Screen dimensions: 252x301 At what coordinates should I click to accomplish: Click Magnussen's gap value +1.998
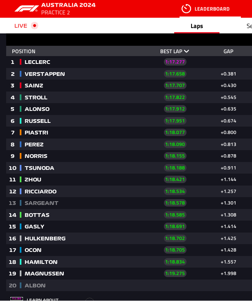pos(228,273)
